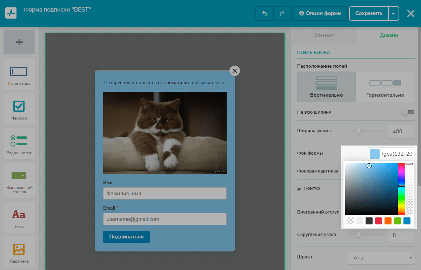Select the Выпадающий список element

(19, 180)
